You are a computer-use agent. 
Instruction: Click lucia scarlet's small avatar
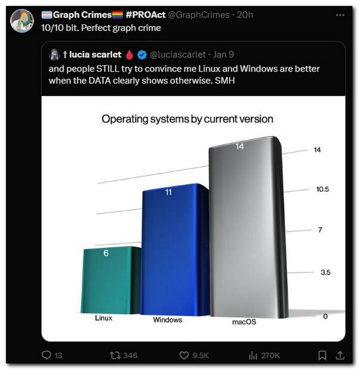54,55
